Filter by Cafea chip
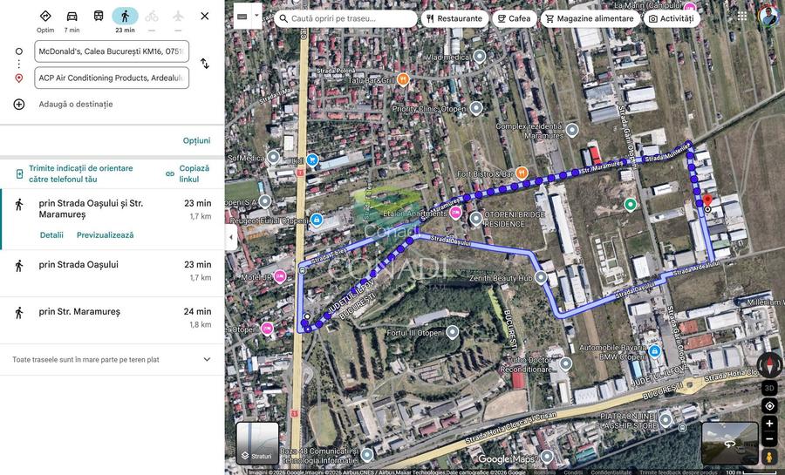The height and width of the screenshot is (475, 785). 514,18
